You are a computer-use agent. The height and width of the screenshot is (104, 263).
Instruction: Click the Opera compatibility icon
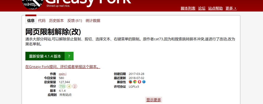pyautogui.click(x=139, y=82)
